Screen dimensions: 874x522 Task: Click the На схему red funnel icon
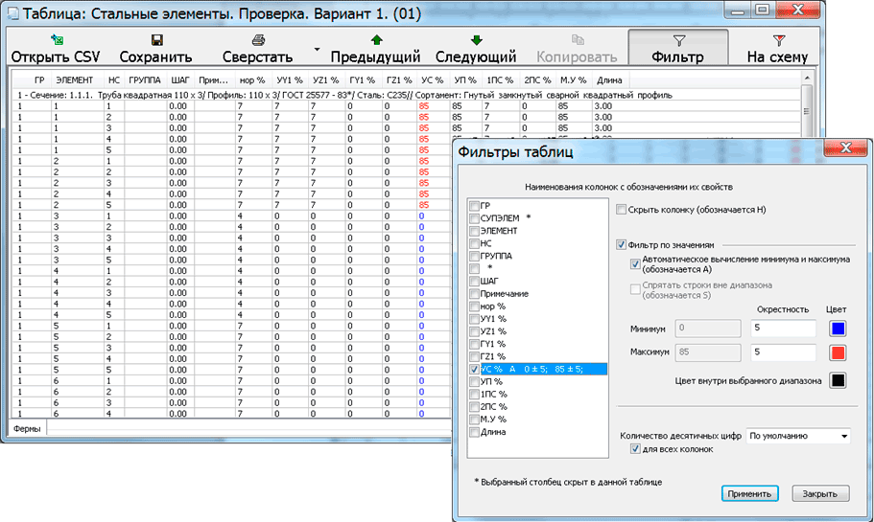tap(778, 40)
